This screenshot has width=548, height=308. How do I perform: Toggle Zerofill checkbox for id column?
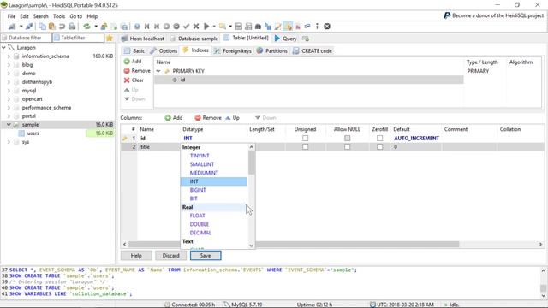379,139
